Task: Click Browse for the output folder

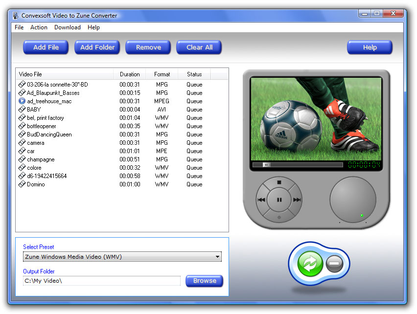Action: coord(205,281)
